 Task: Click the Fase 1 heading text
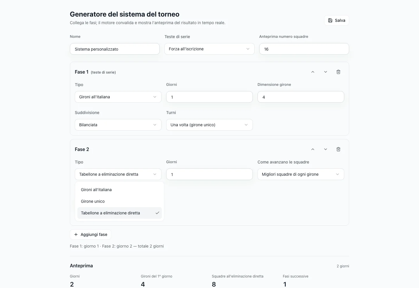click(81, 72)
